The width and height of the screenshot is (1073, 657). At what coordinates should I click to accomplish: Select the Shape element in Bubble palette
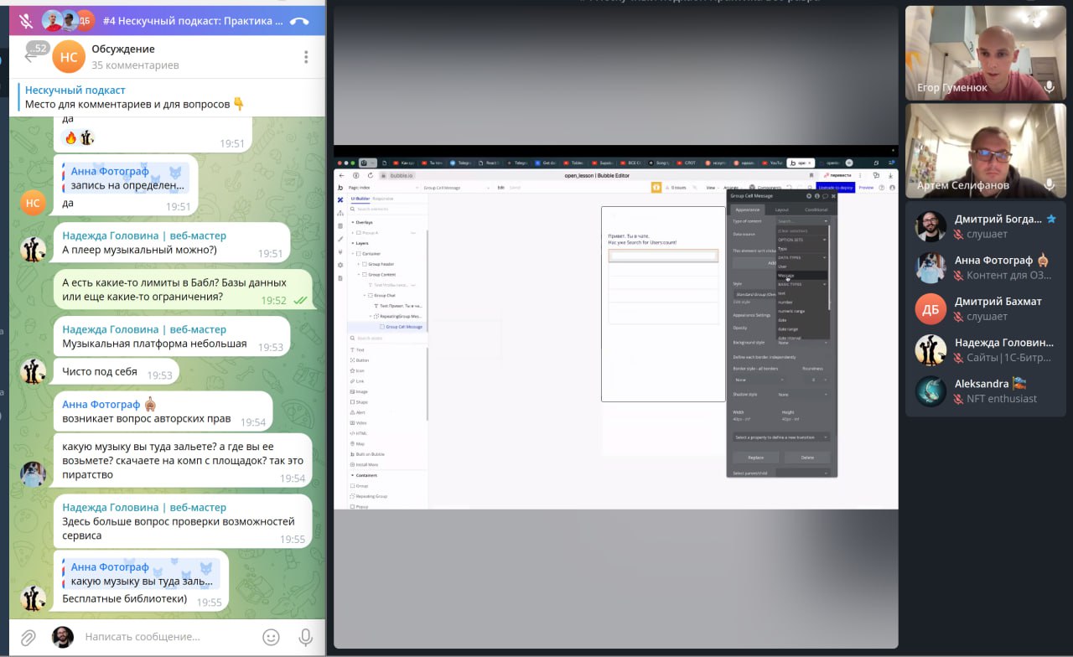click(360, 402)
